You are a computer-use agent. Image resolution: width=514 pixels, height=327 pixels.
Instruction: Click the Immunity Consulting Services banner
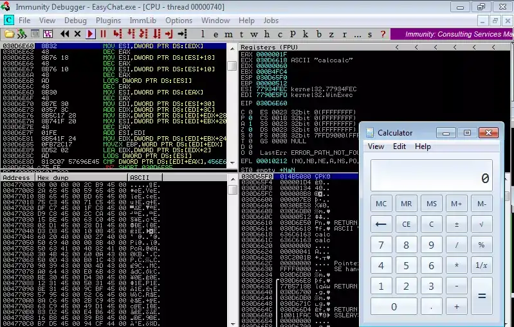[x=452, y=34]
